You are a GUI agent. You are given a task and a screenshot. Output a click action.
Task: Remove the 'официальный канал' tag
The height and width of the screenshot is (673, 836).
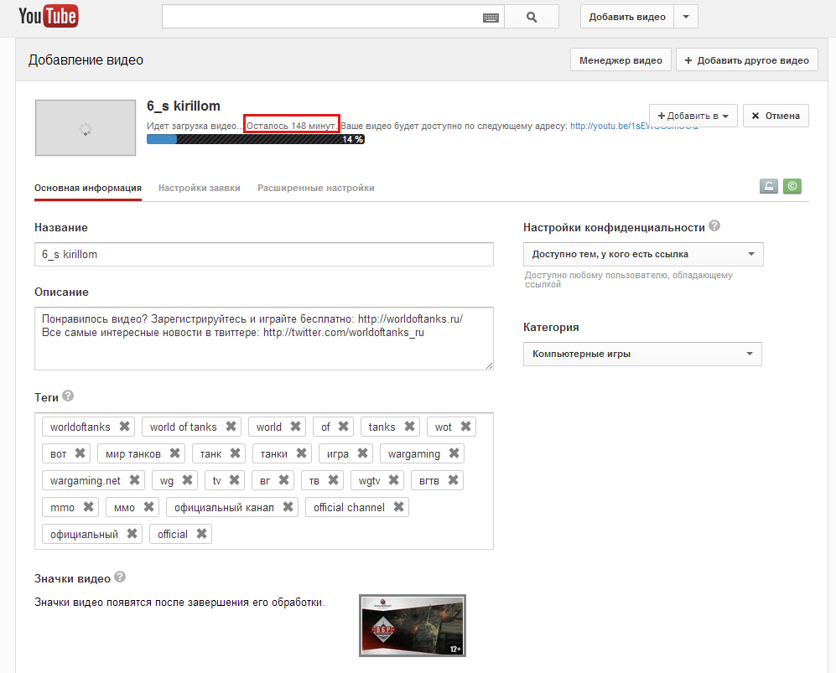288,507
